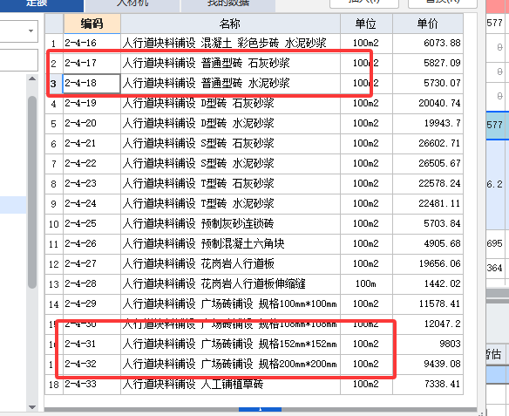Click price 22578.24
The image size is (509, 416).
coord(428,183)
